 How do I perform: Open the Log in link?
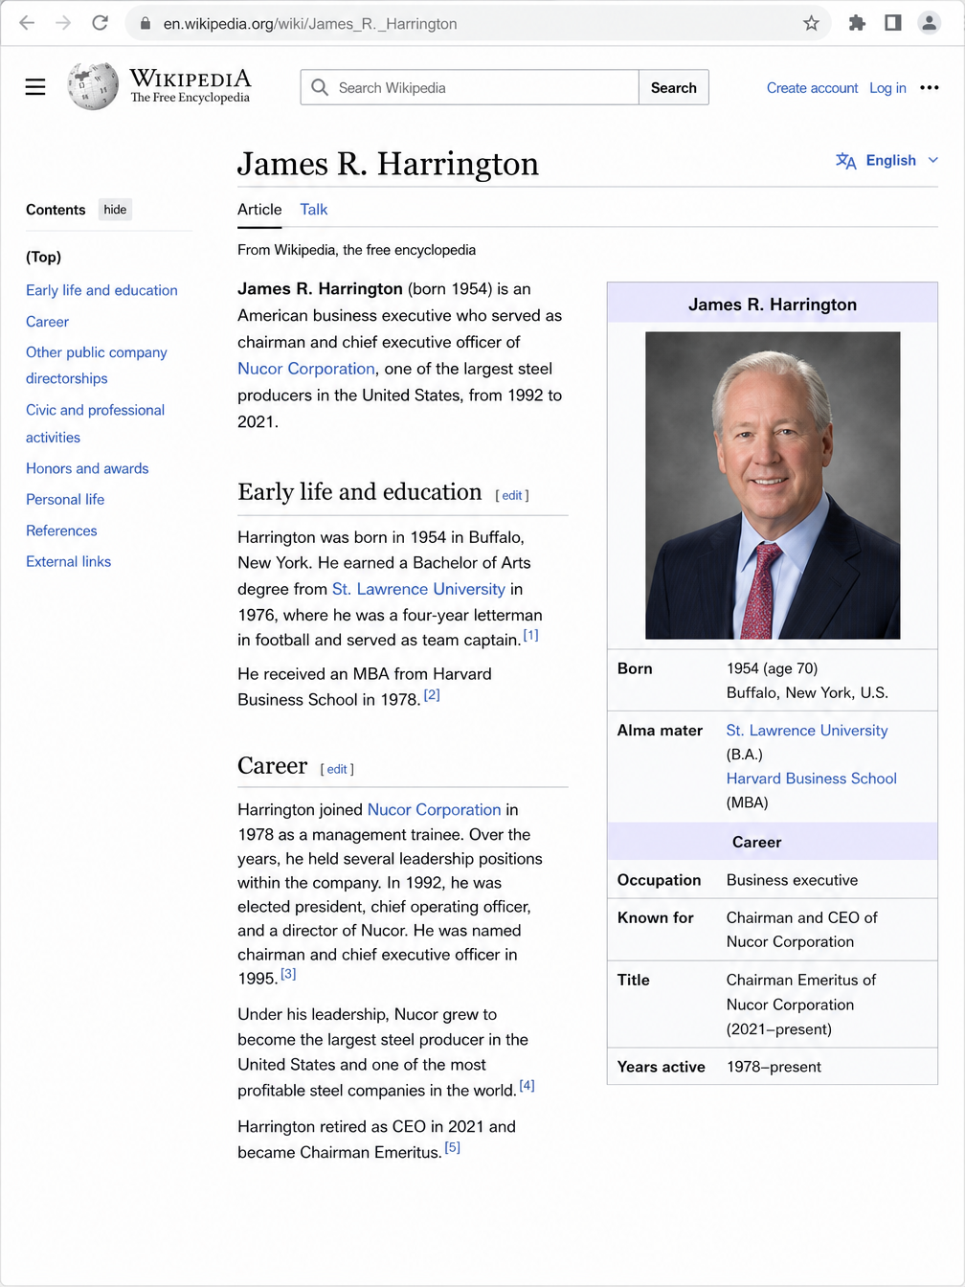pyautogui.click(x=887, y=88)
